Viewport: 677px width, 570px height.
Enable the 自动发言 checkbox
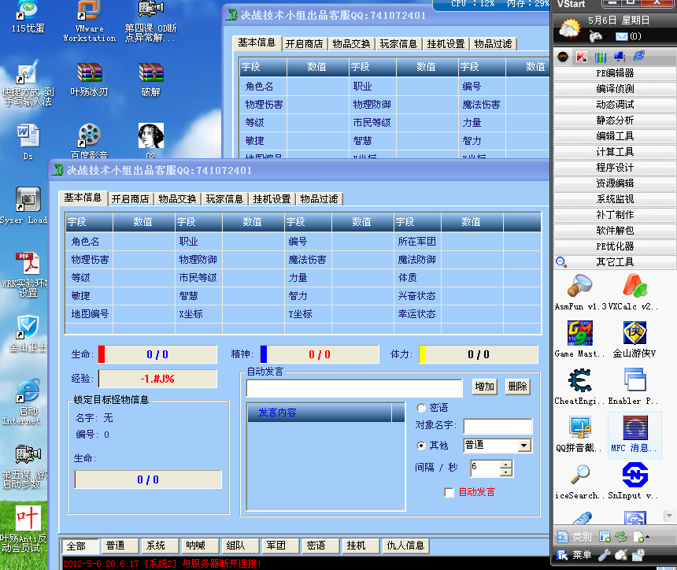click(449, 492)
